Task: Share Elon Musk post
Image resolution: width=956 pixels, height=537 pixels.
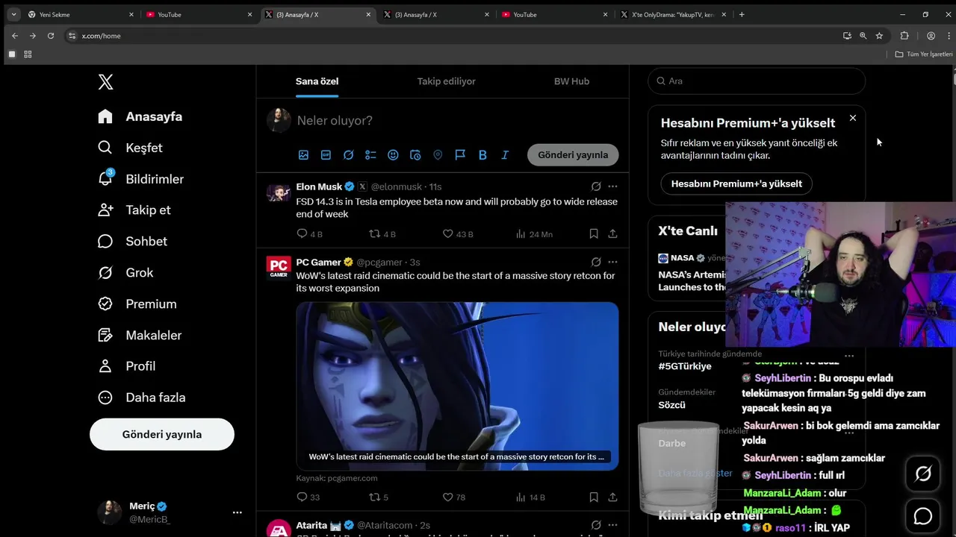Action: coord(612,234)
